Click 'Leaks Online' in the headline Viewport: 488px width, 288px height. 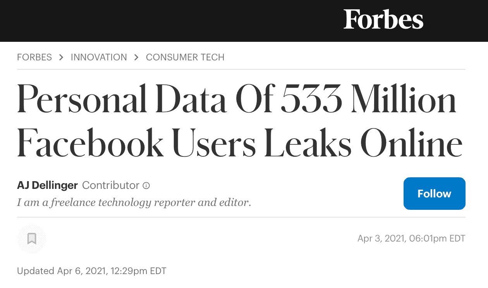[363, 143]
